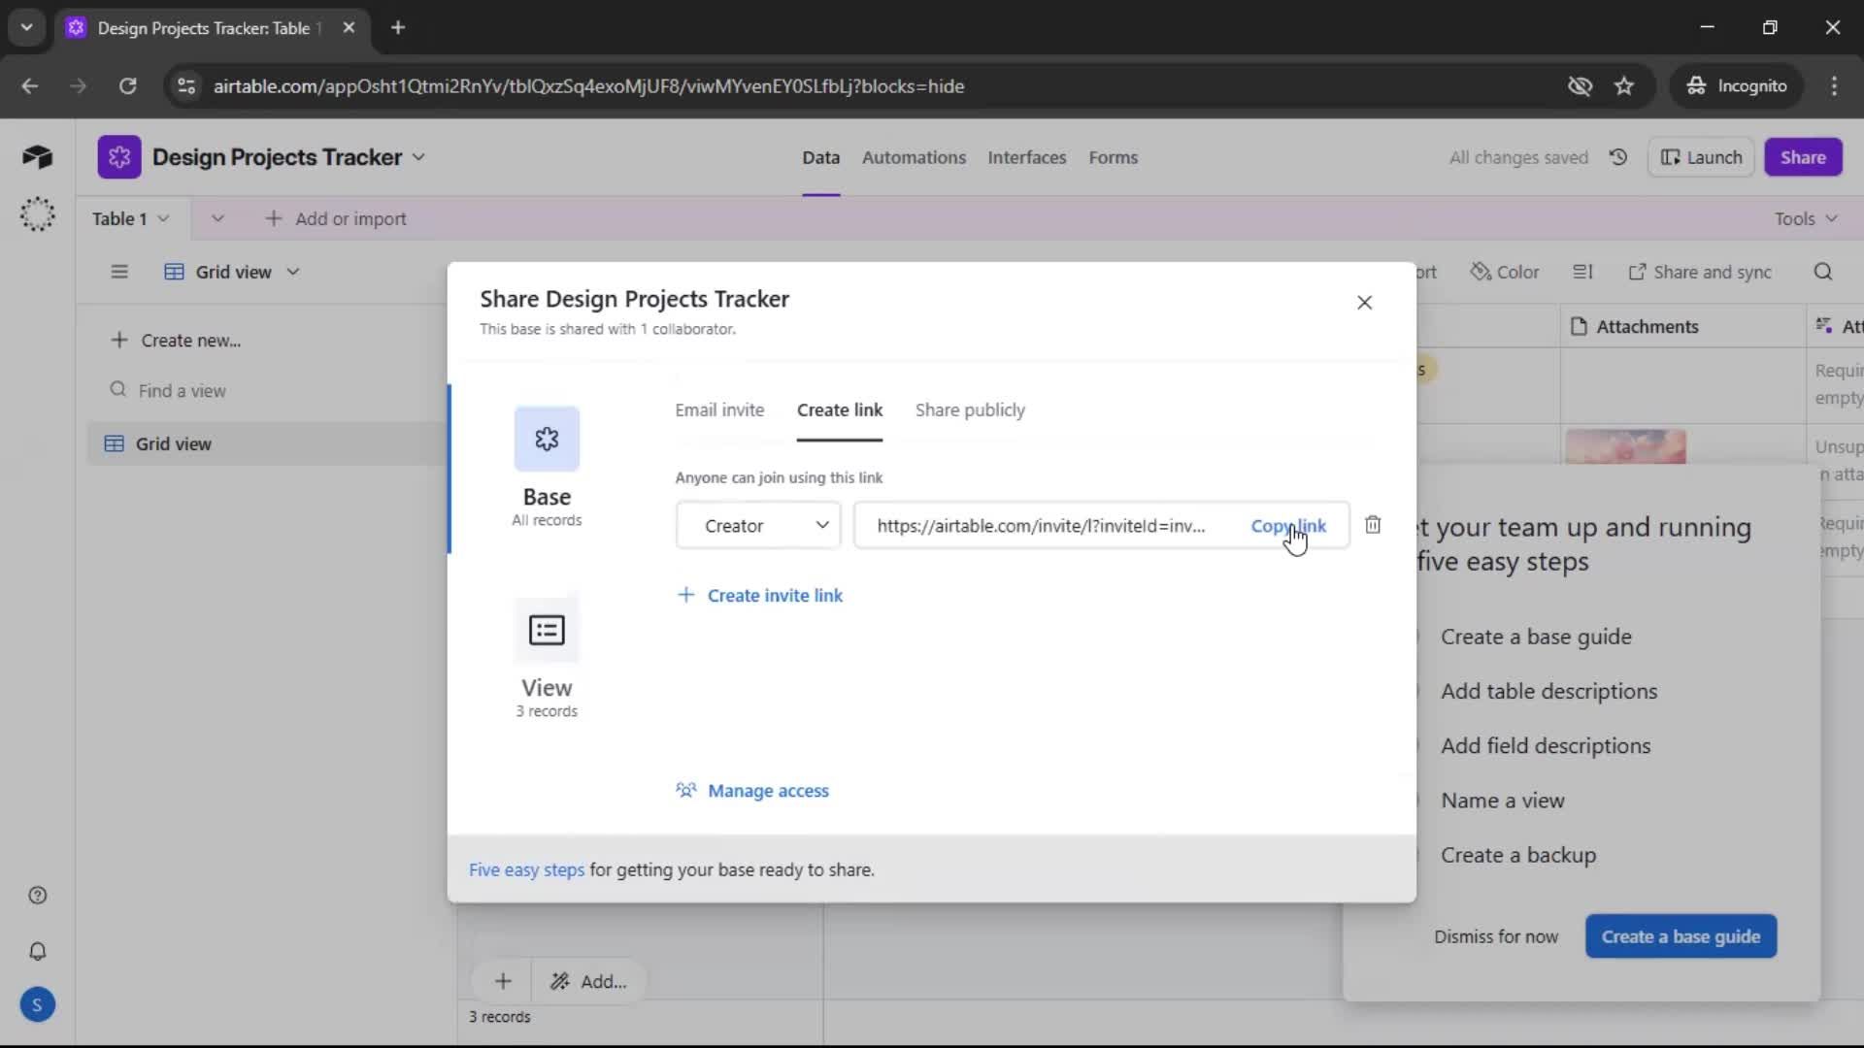Open the Chrome three-dot menu

tap(1834, 86)
